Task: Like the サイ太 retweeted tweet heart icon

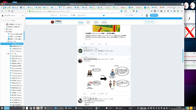Action: (x=99, y=54)
